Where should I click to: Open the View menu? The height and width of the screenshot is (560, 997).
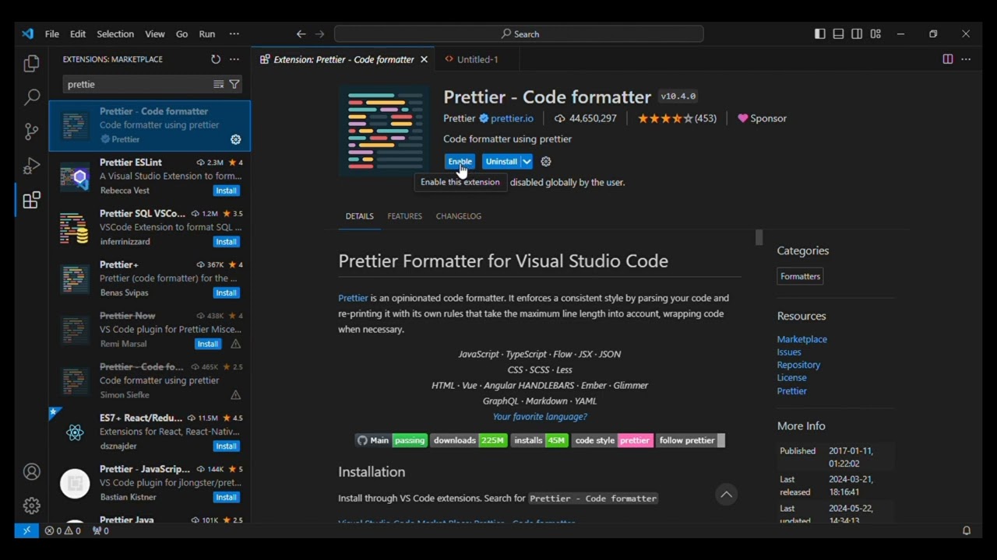(155, 34)
